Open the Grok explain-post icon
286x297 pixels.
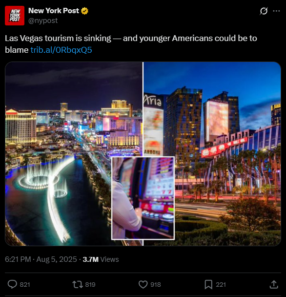264,11
